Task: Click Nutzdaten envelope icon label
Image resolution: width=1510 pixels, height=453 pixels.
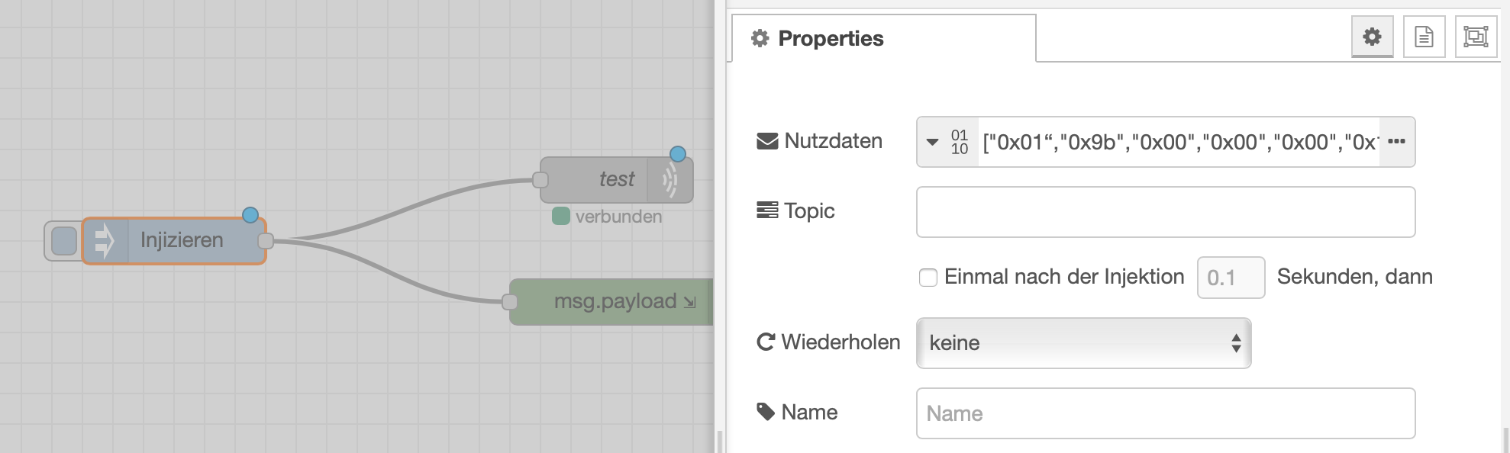Action: coord(767,141)
